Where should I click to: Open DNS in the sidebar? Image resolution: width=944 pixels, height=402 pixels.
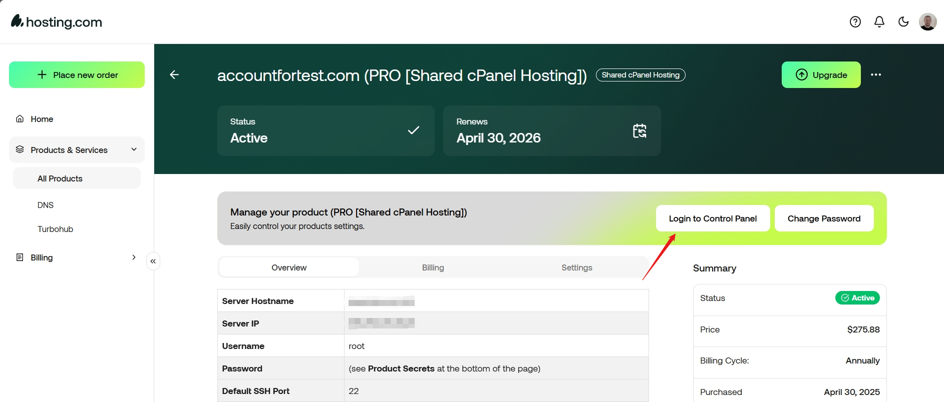tap(46, 205)
